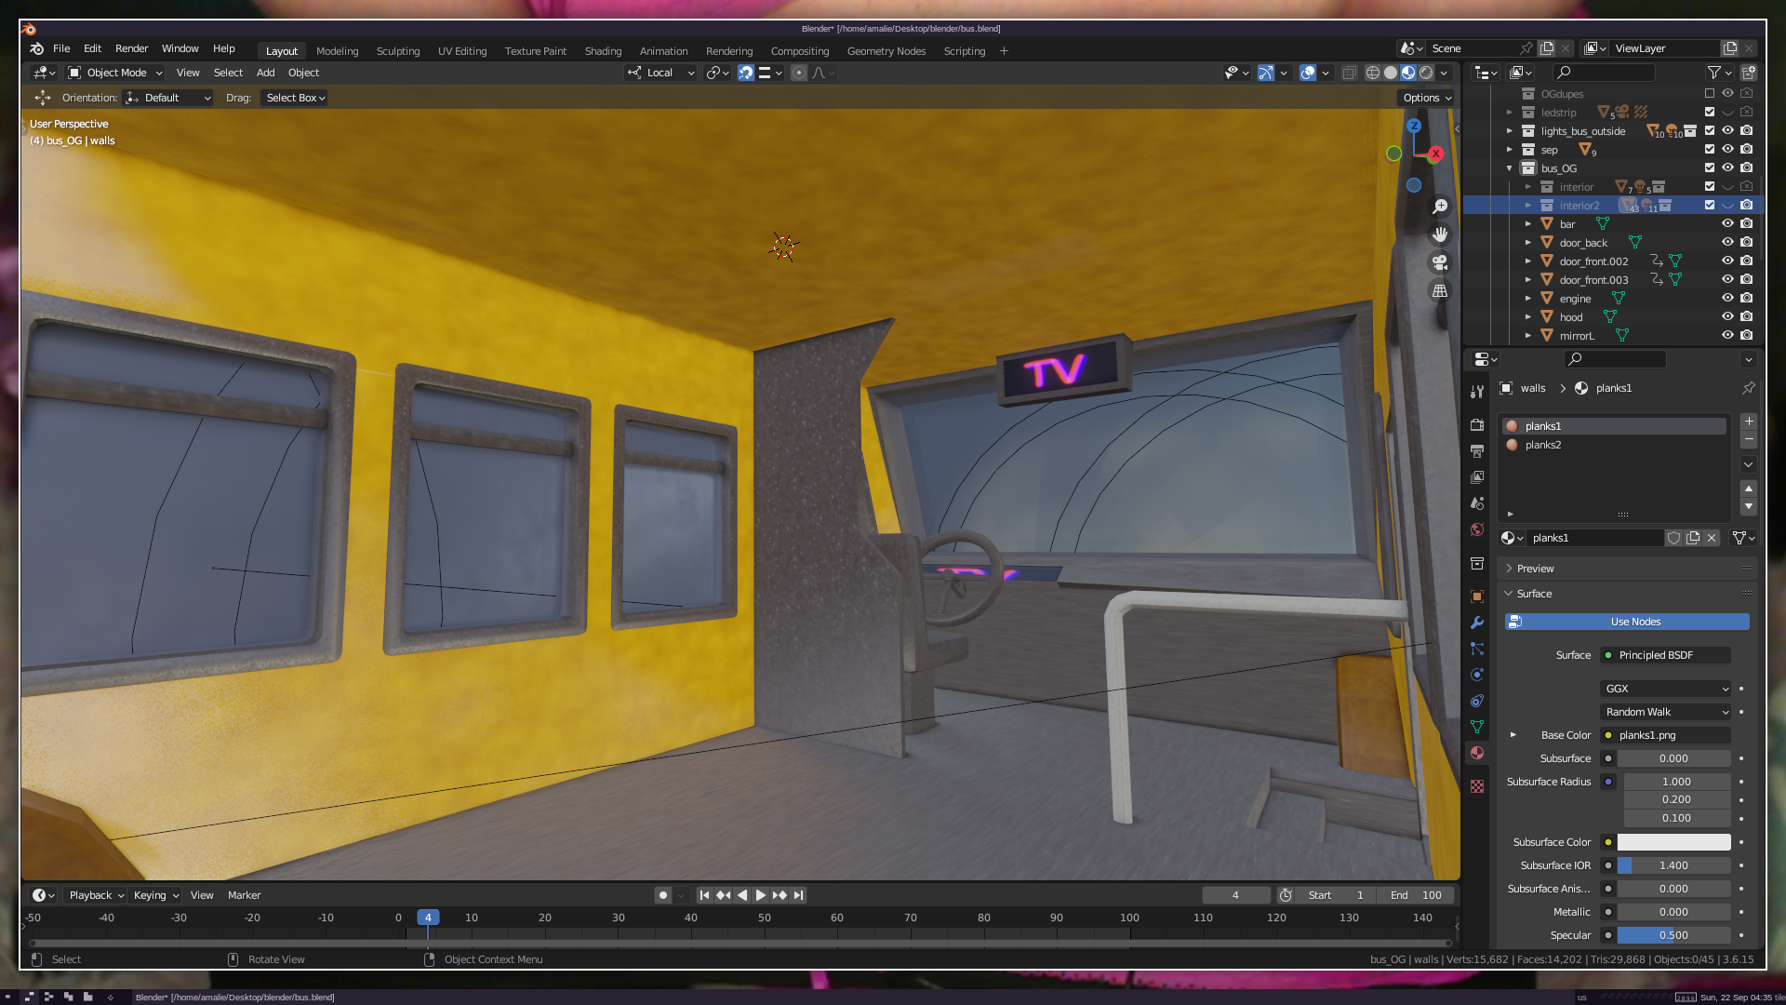Hide the bar object in viewport
This screenshot has width=1786, height=1005.
coord(1727,223)
